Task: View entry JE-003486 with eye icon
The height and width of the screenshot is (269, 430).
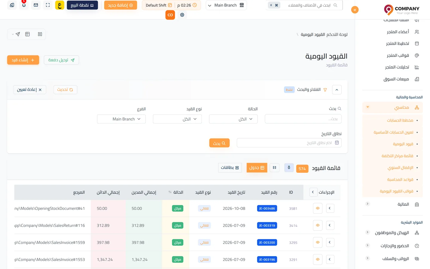Action: (x=318, y=208)
